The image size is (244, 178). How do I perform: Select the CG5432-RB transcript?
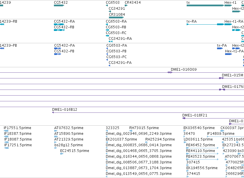59,30
